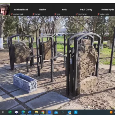This screenshot has width=115, height=115.
Task: Open Outlook from the taskbar
Action: tap(69, 112)
